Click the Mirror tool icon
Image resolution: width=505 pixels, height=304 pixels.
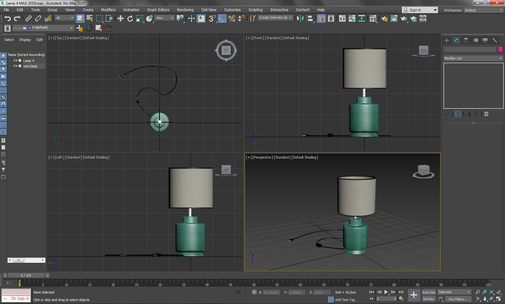[300, 19]
